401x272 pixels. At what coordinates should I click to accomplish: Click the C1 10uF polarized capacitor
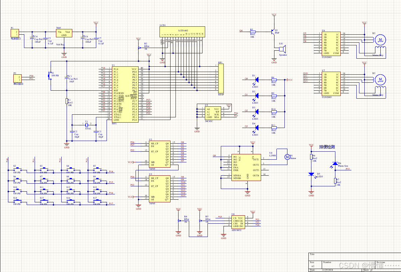(x=67, y=78)
